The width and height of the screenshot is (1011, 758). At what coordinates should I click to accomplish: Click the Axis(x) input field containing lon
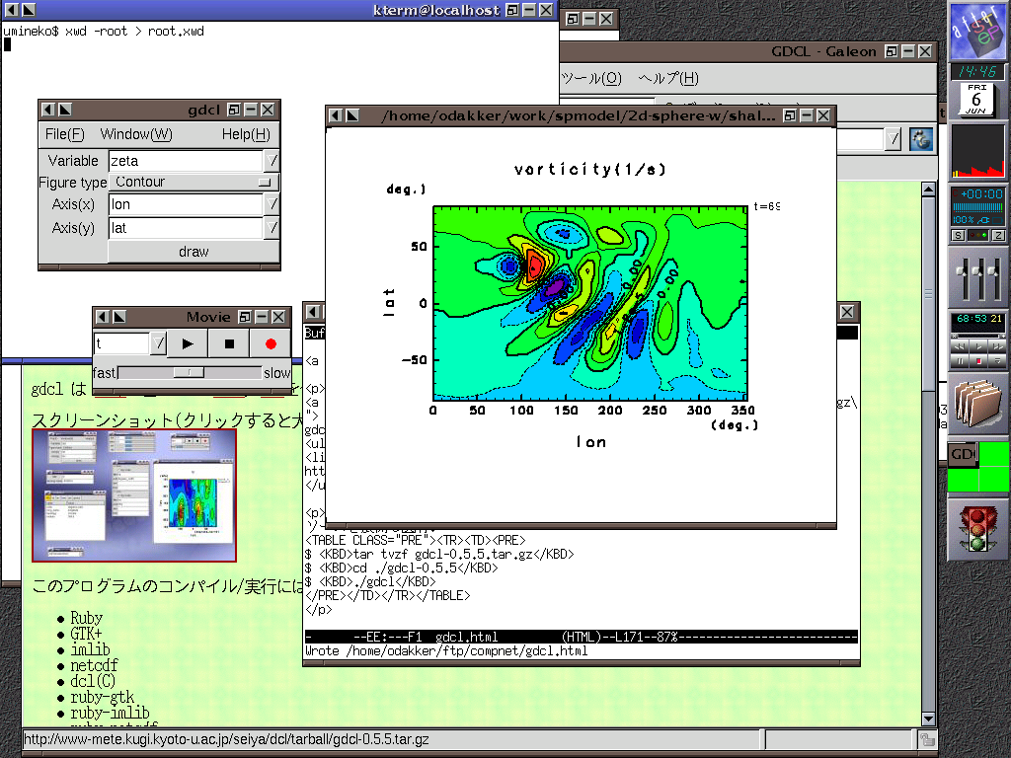point(186,204)
